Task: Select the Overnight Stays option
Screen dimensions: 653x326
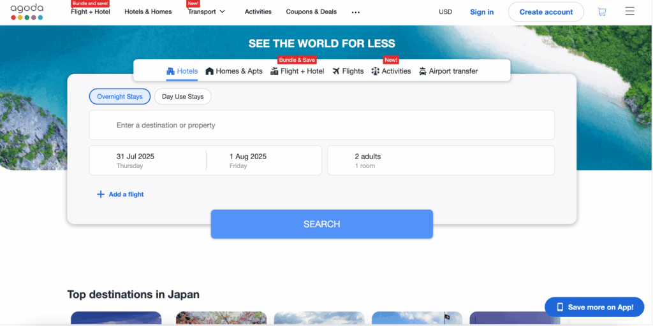Action: point(120,97)
